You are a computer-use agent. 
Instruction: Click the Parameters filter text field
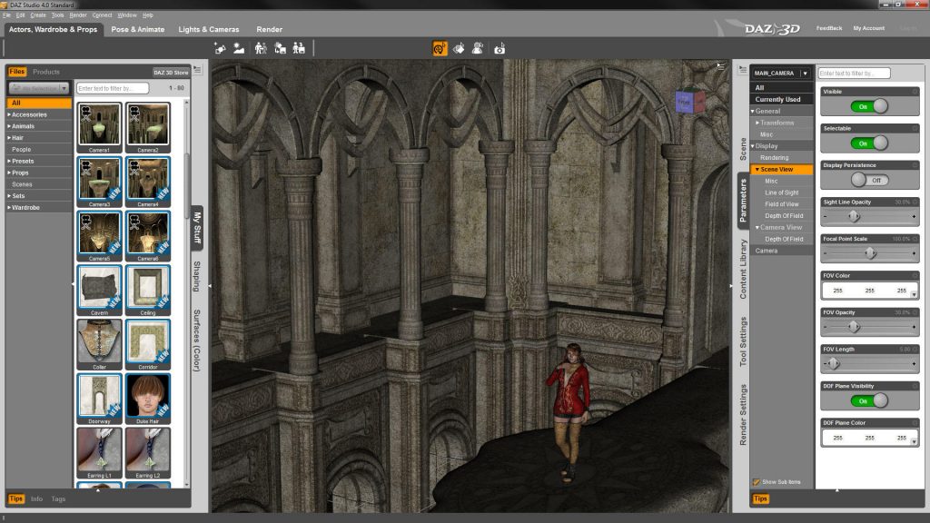[x=854, y=73]
